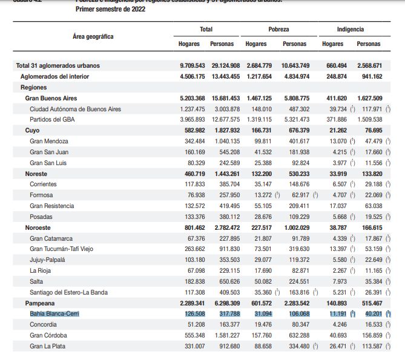
Task: Select Noroeste poverty persons value 1.002.029
Action: click(297, 227)
